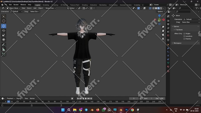Screen dimensions: 201x113
Task: Open the Modifiers wrench properties tab
Action: pos(168,48)
